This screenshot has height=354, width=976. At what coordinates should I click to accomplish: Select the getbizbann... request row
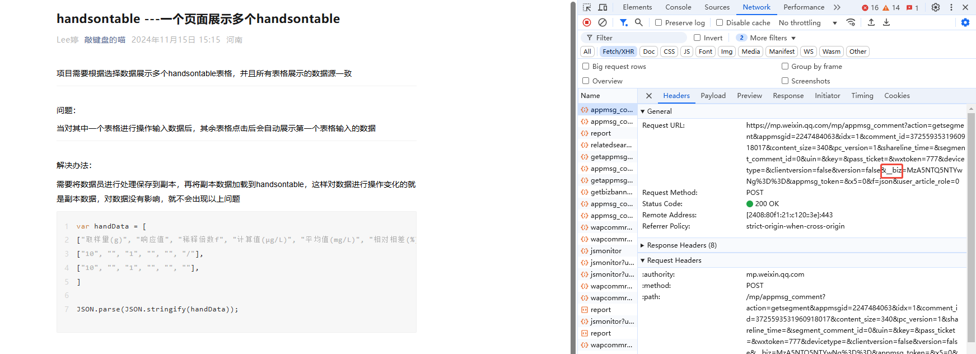(x=608, y=192)
